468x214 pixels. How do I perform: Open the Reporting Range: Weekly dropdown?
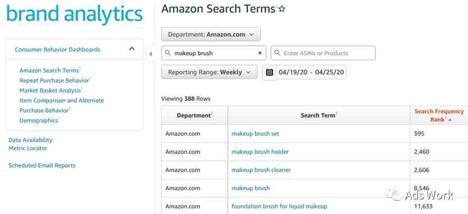pyautogui.click(x=209, y=72)
